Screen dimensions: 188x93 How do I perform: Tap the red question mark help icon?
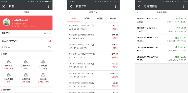point(50,41)
